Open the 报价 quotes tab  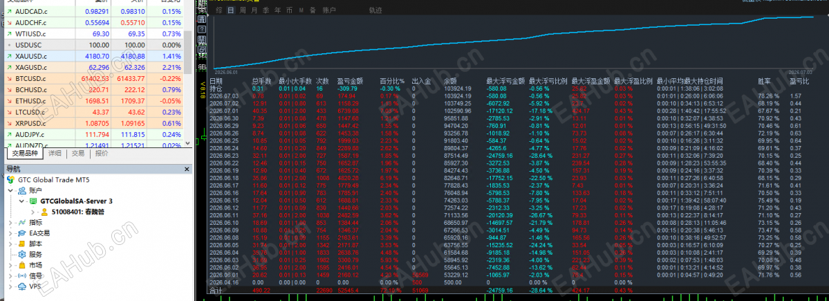(x=102, y=154)
